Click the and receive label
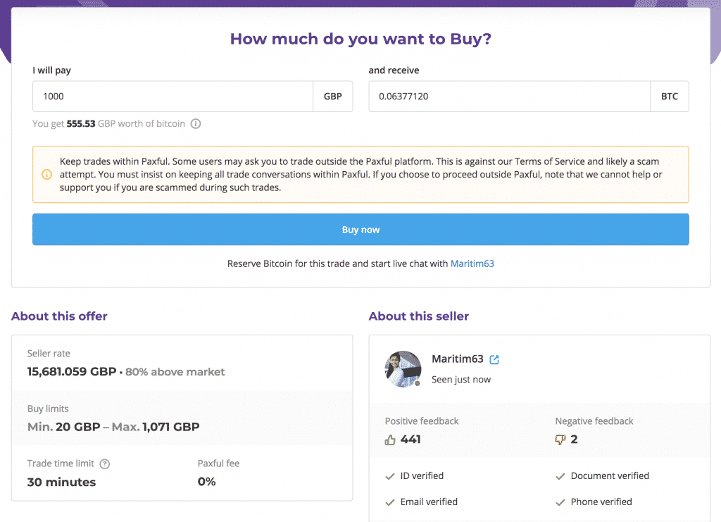The height and width of the screenshot is (522, 721). point(394,70)
